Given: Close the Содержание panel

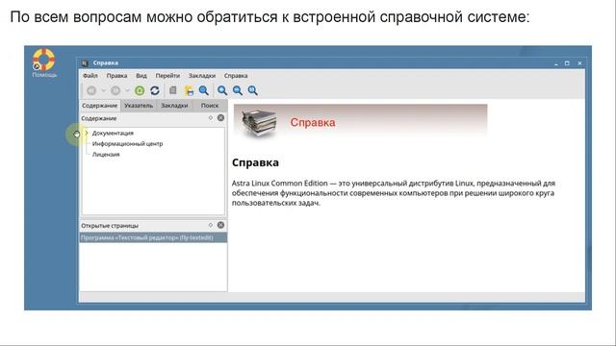Looking at the screenshot, I should pos(220,117).
